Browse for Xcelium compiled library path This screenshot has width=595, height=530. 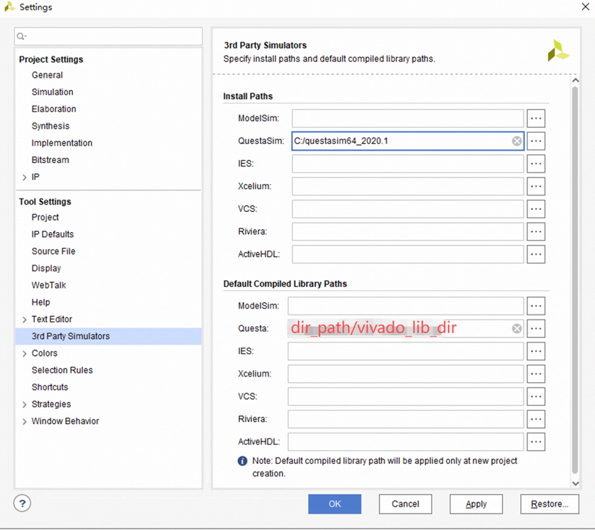click(536, 374)
